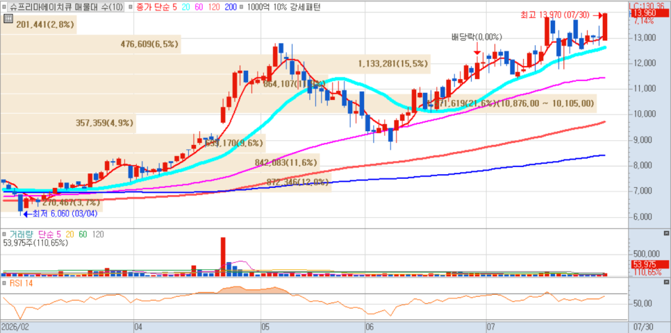671x333 pixels.
Task: Click the 04 month axis label
Action: click(139, 327)
